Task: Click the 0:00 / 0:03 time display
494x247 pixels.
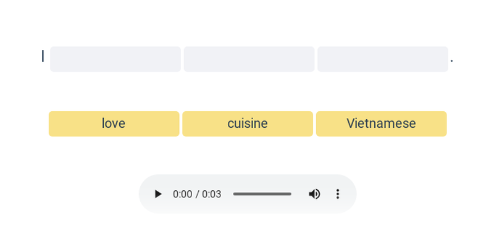Action: 197,194
